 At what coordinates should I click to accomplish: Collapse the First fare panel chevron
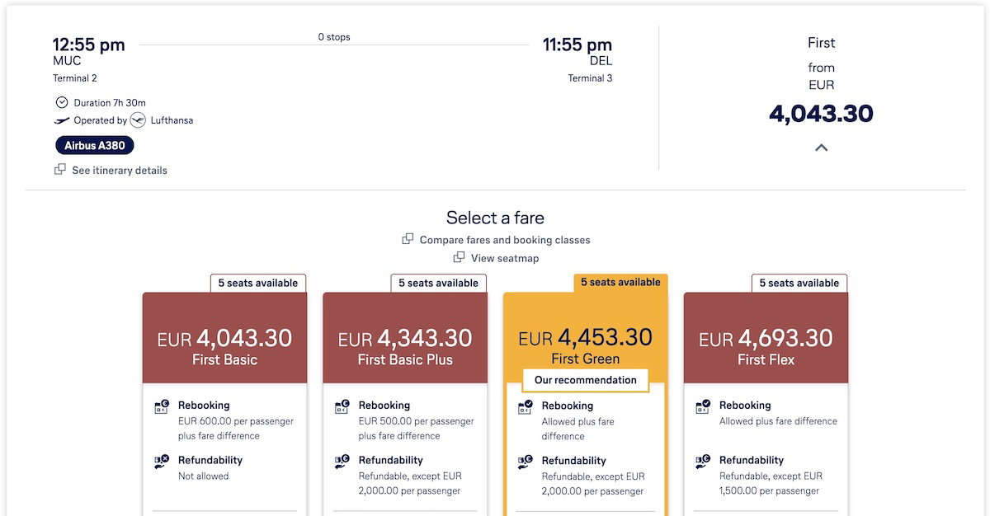pos(821,148)
